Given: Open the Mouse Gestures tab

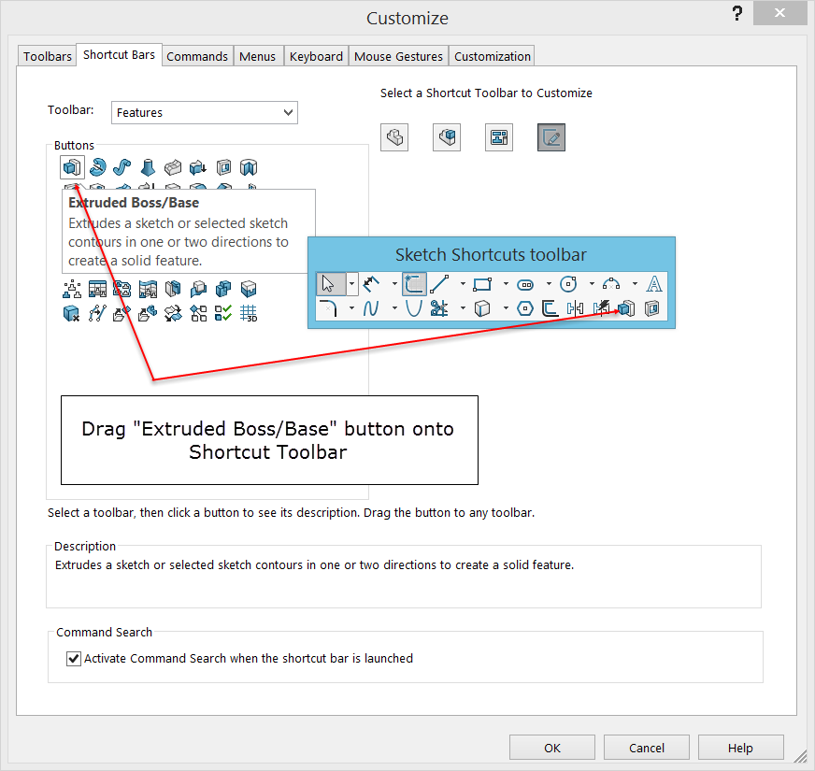Looking at the screenshot, I should (398, 56).
